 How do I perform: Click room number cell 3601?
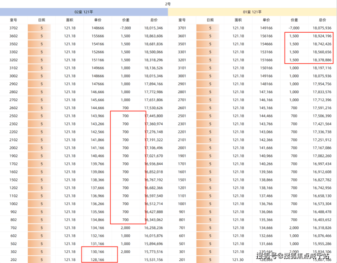click(x=182, y=36)
